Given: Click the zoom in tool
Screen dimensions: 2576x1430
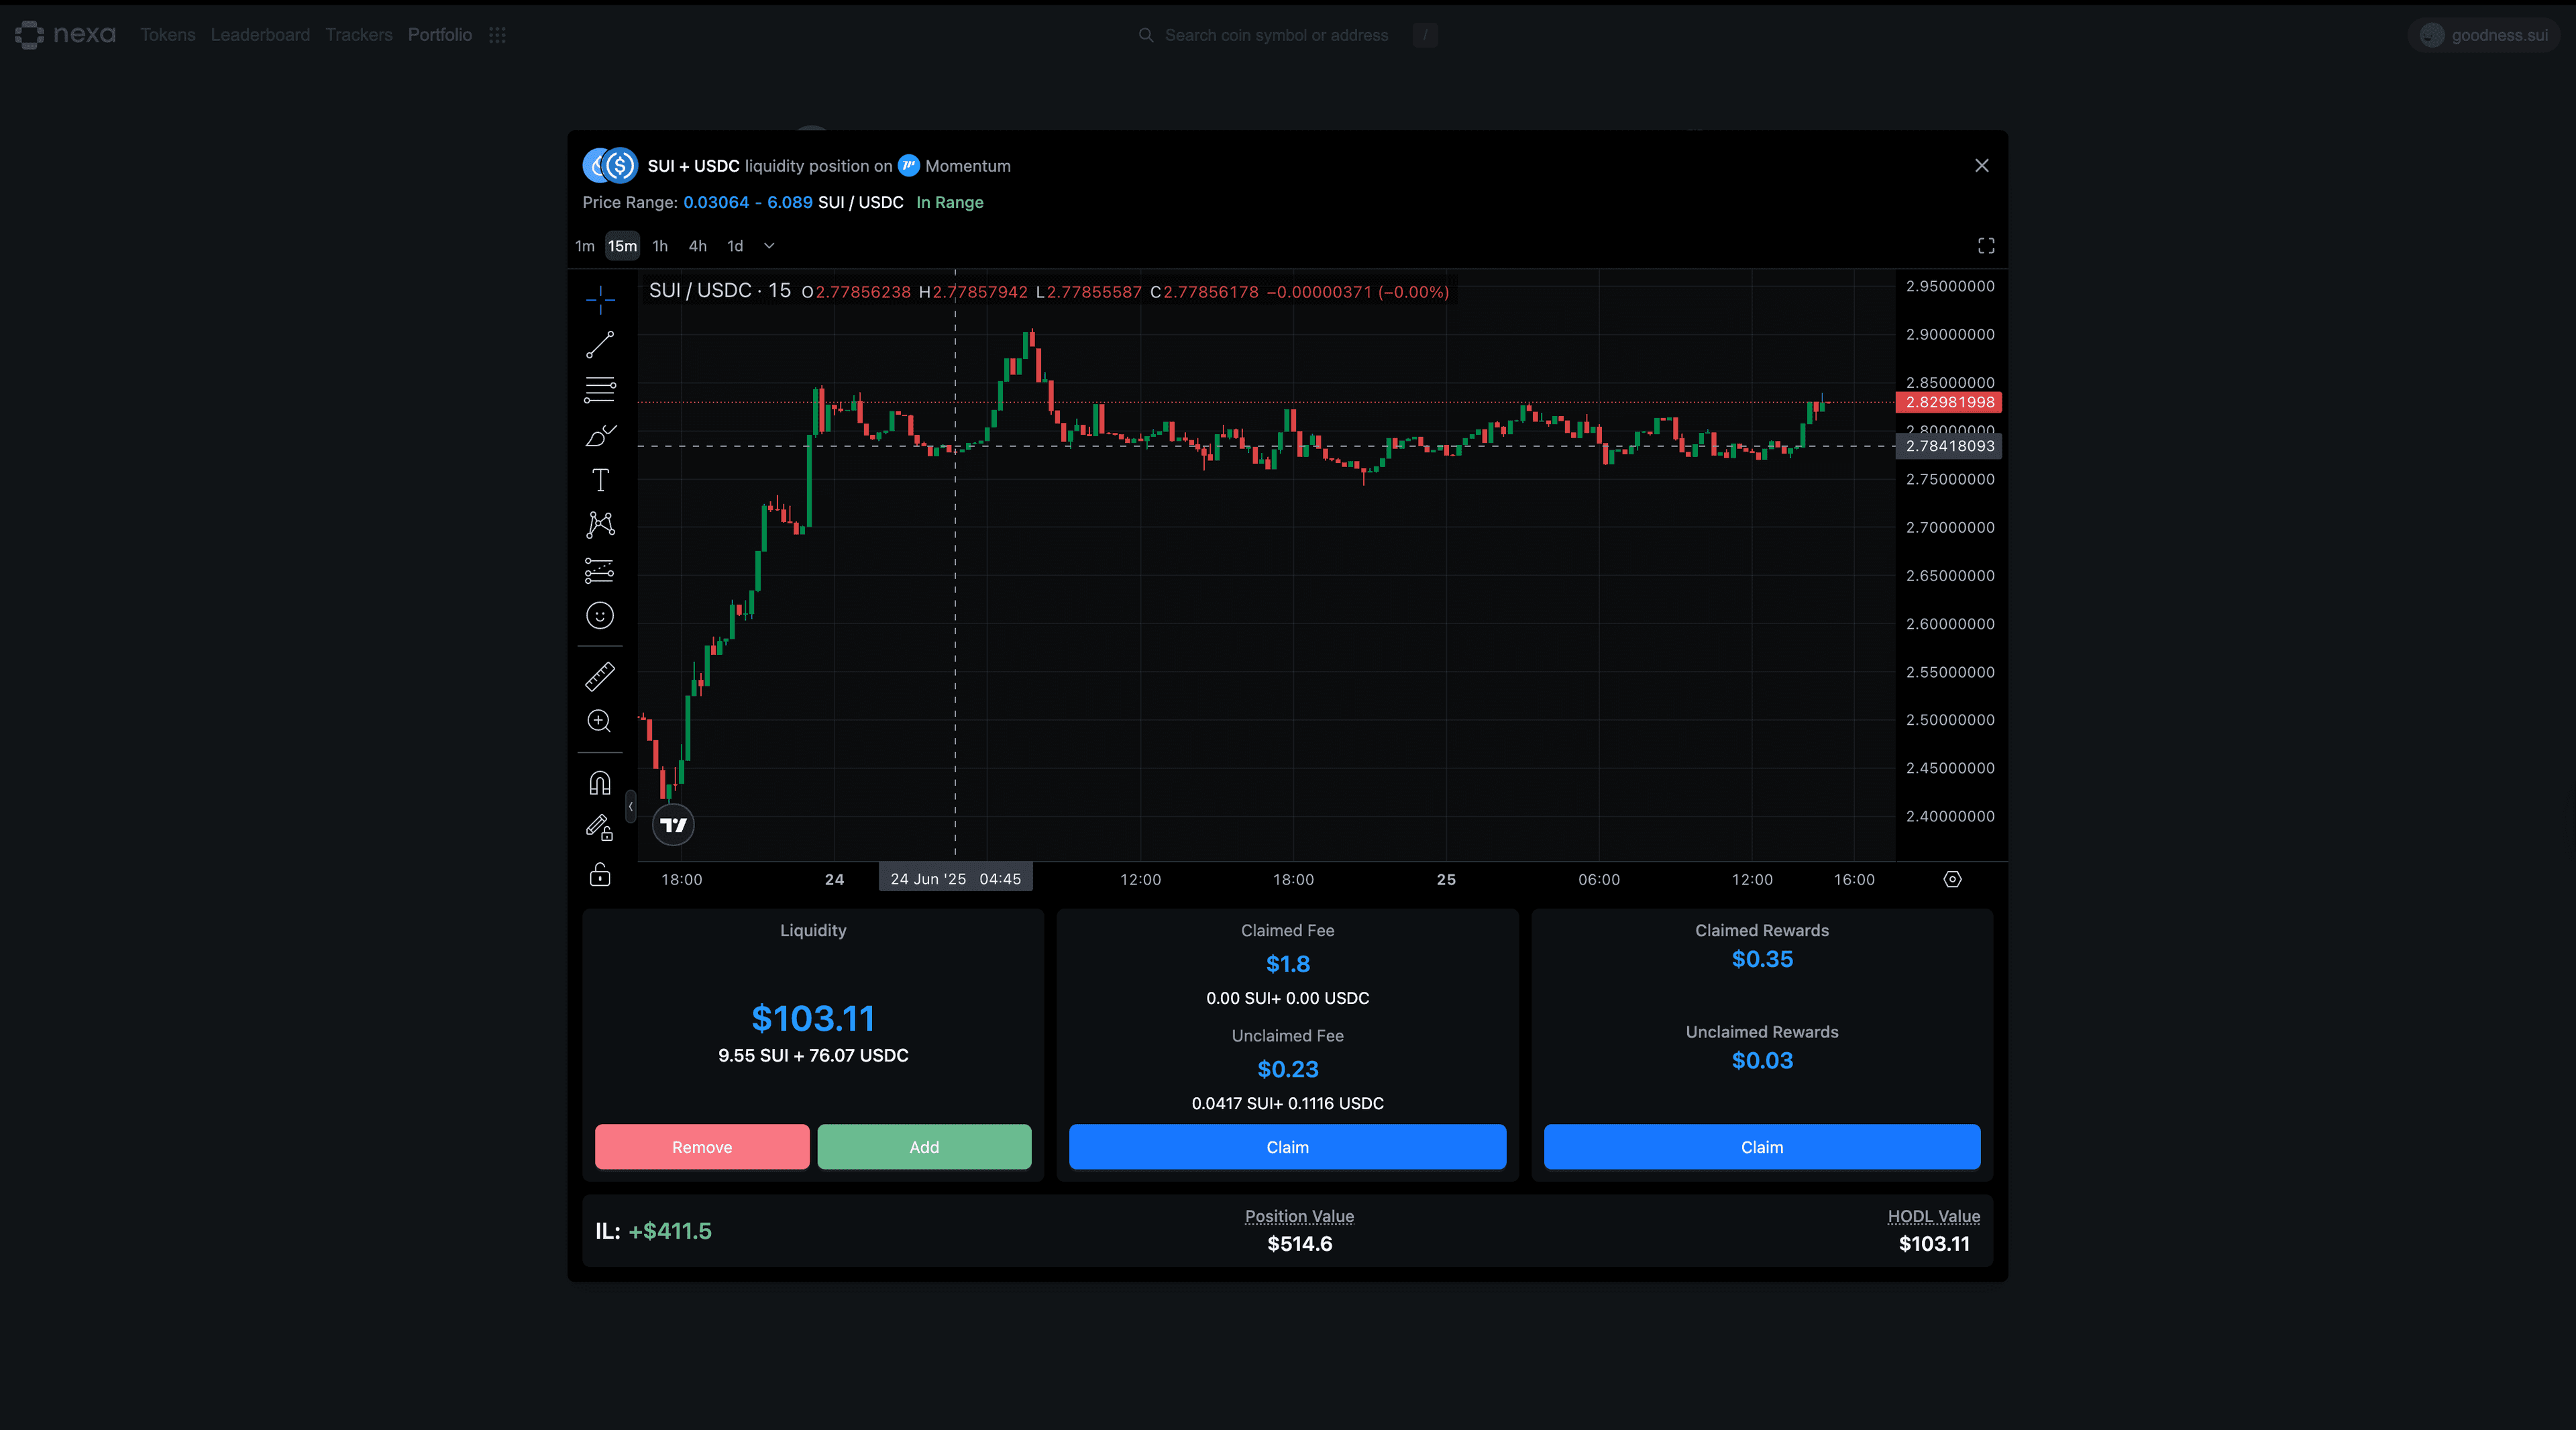Looking at the screenshot, I should click(x=600, y=721).
